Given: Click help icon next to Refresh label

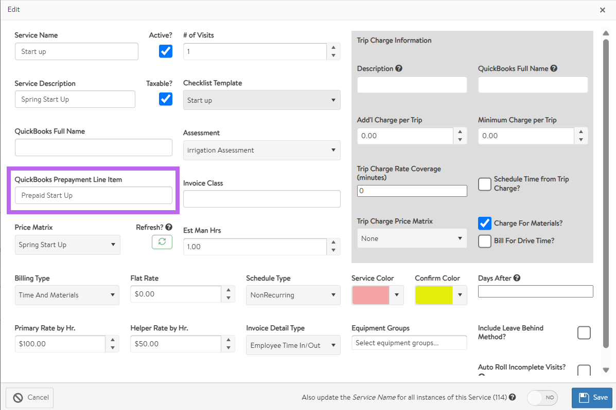Looking at the screenshot, I should 169,227.
